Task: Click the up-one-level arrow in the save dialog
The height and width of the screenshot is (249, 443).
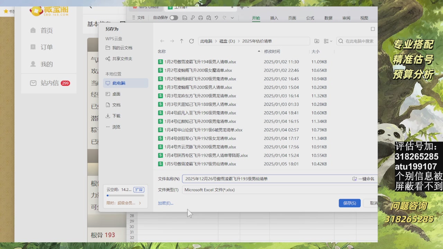Action: 181,41
